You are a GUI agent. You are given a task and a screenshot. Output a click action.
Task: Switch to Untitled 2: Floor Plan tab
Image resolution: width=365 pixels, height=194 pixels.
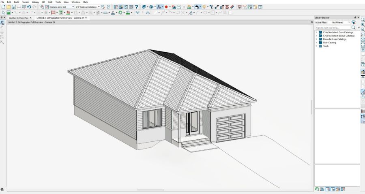click(19, 18)
